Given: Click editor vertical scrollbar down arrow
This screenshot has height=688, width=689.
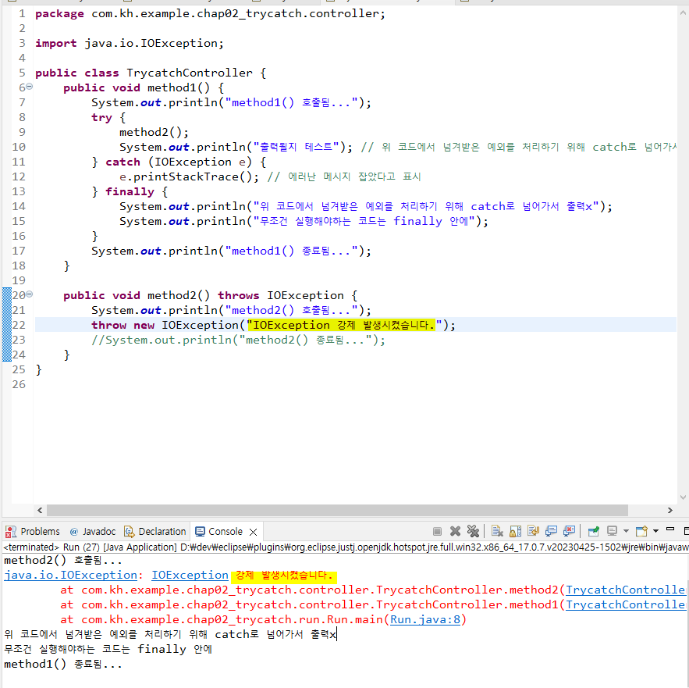Looking at the screenshot, I should pos(683,497).
